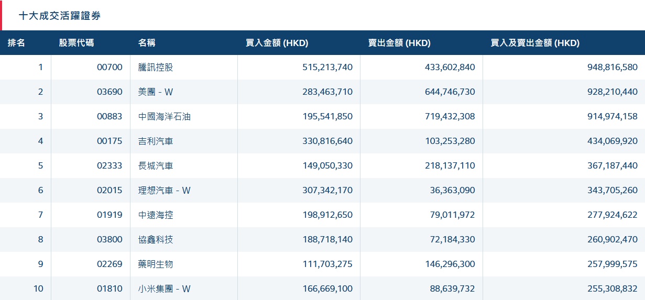Click the 賣出金額 (HKD) column header
The image size is (645, 300).
(400, 43)
